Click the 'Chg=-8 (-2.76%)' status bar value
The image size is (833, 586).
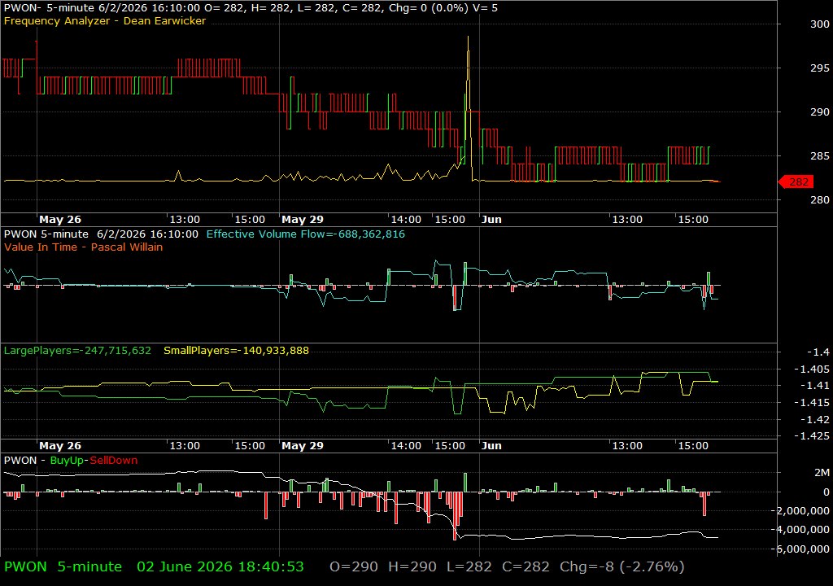[x=622, y=566]
